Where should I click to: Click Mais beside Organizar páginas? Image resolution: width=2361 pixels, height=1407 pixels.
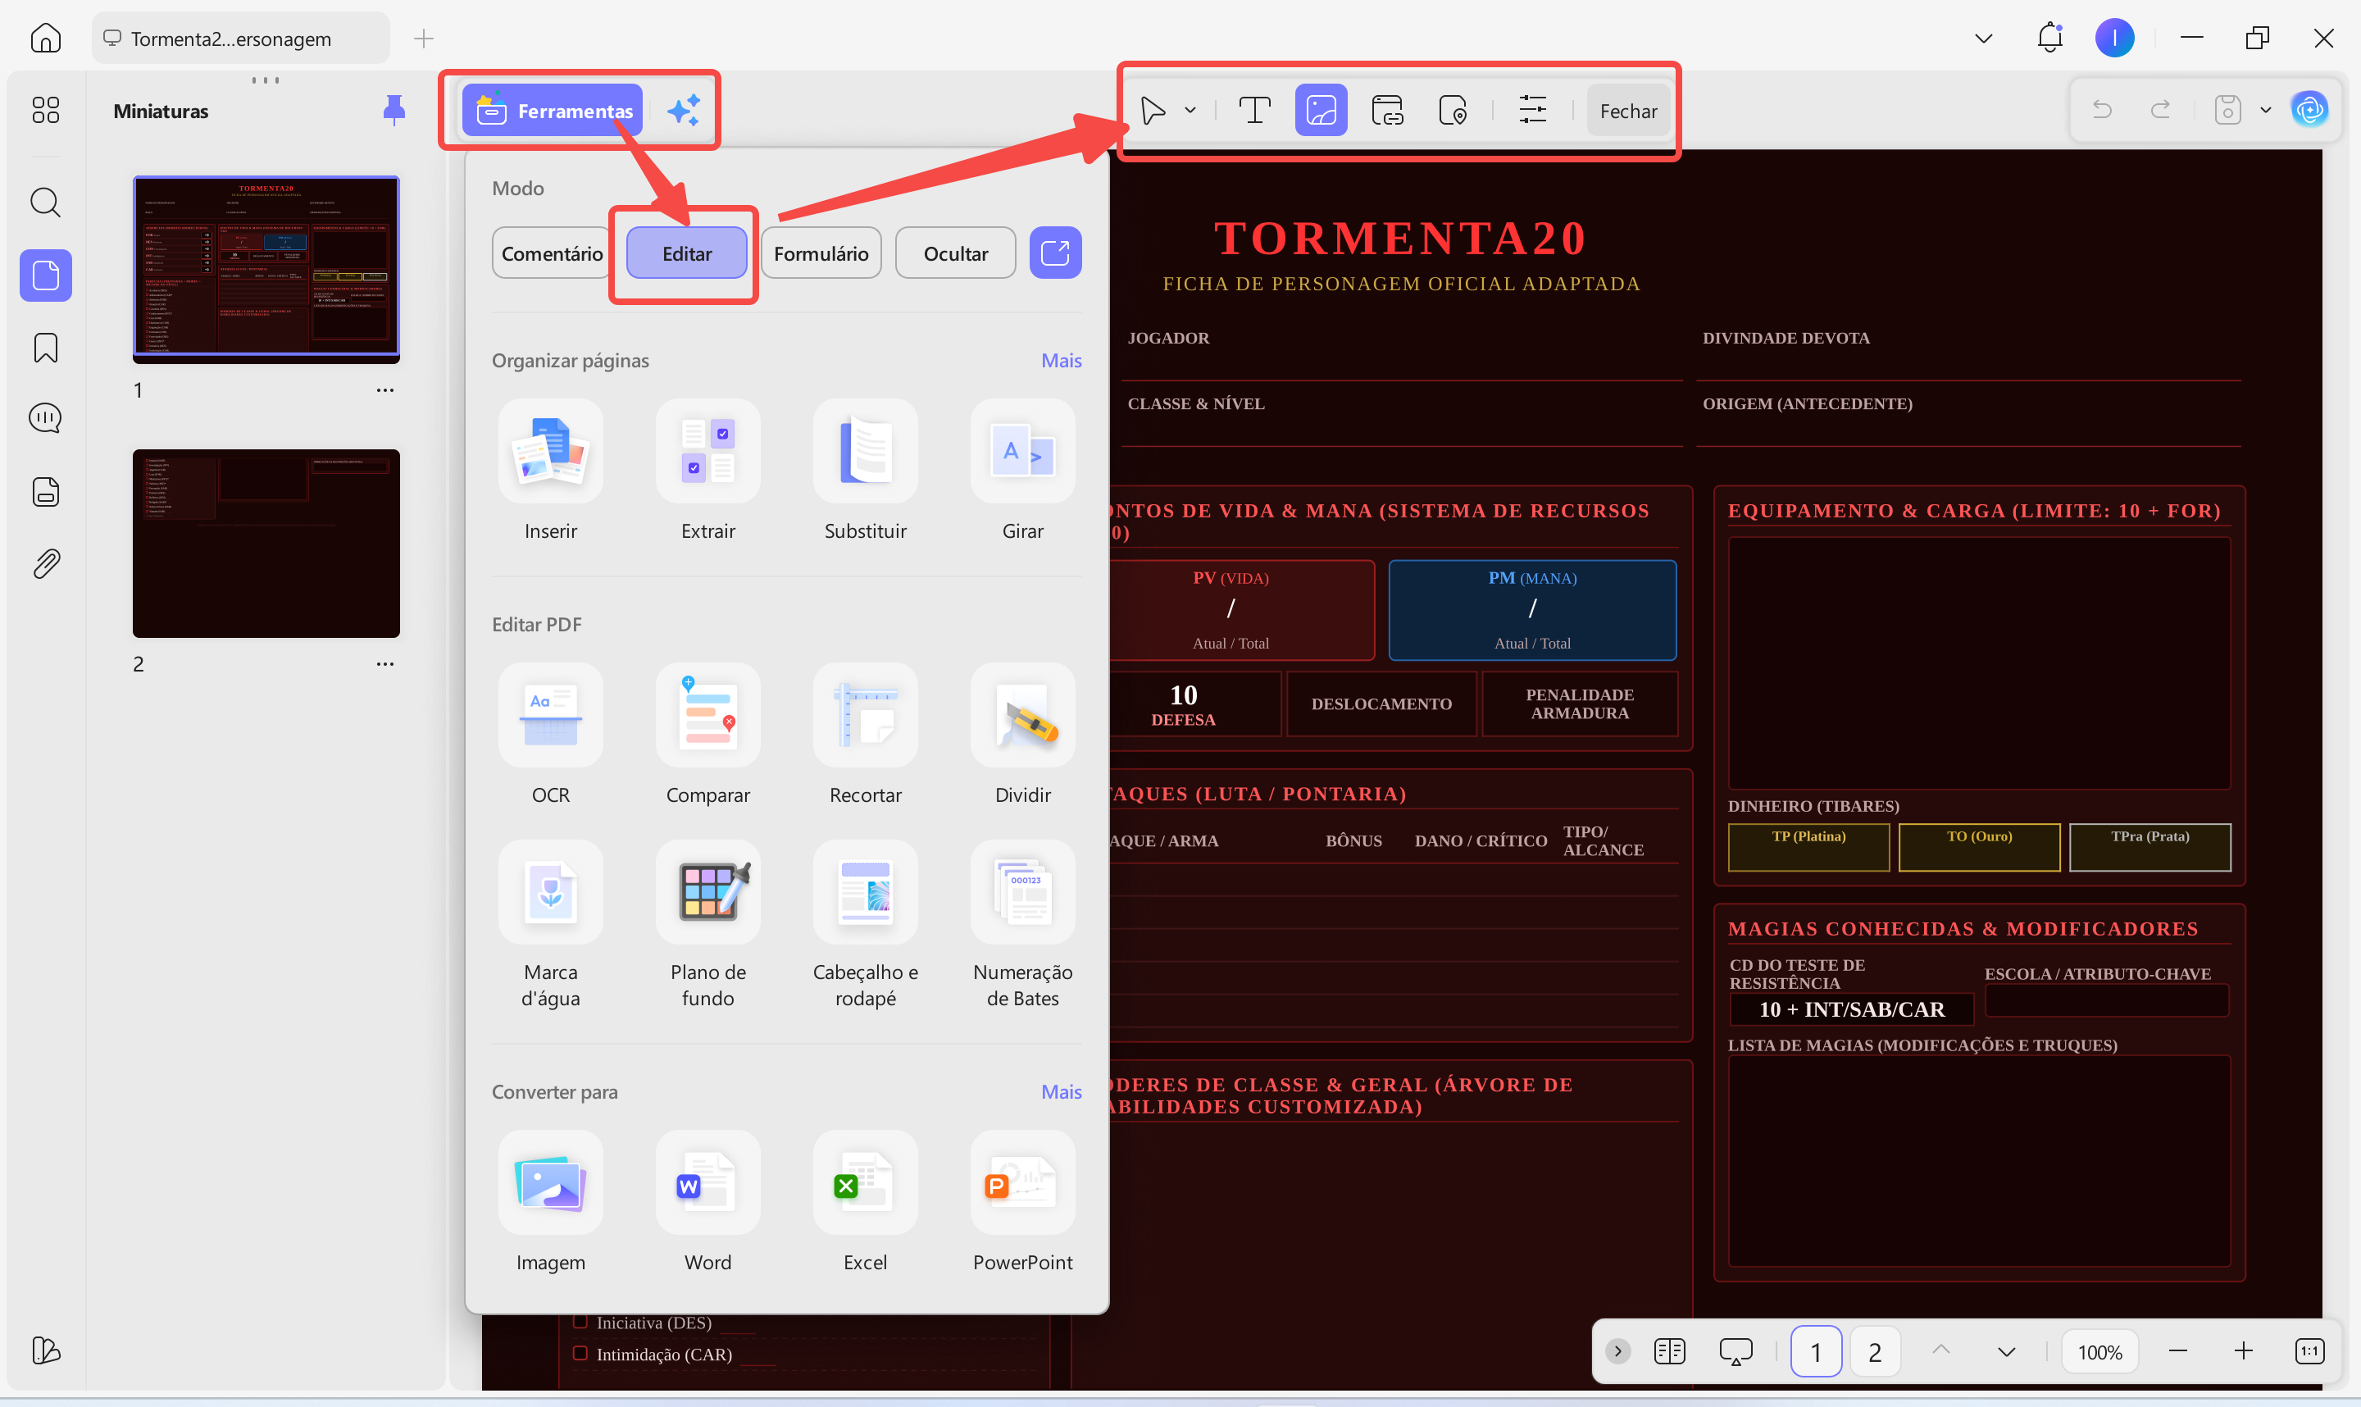click(x=1061, y=360)
